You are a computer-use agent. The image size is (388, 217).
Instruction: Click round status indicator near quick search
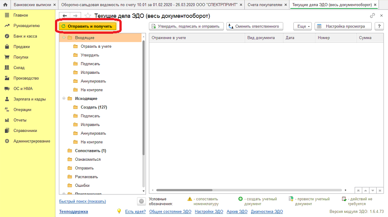[x=141, y=201]
